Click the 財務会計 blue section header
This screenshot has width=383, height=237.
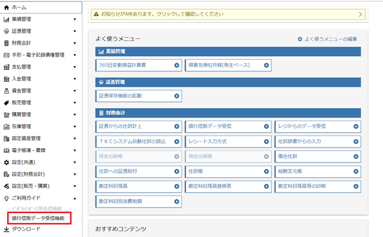click(228, 113)
